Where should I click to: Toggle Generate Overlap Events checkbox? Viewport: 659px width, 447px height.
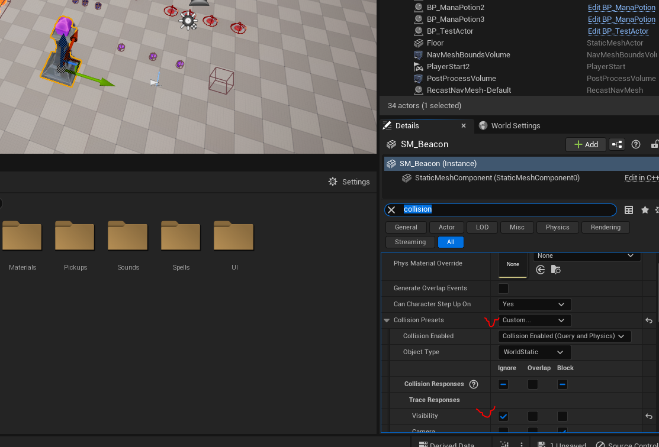coord(503,289)
